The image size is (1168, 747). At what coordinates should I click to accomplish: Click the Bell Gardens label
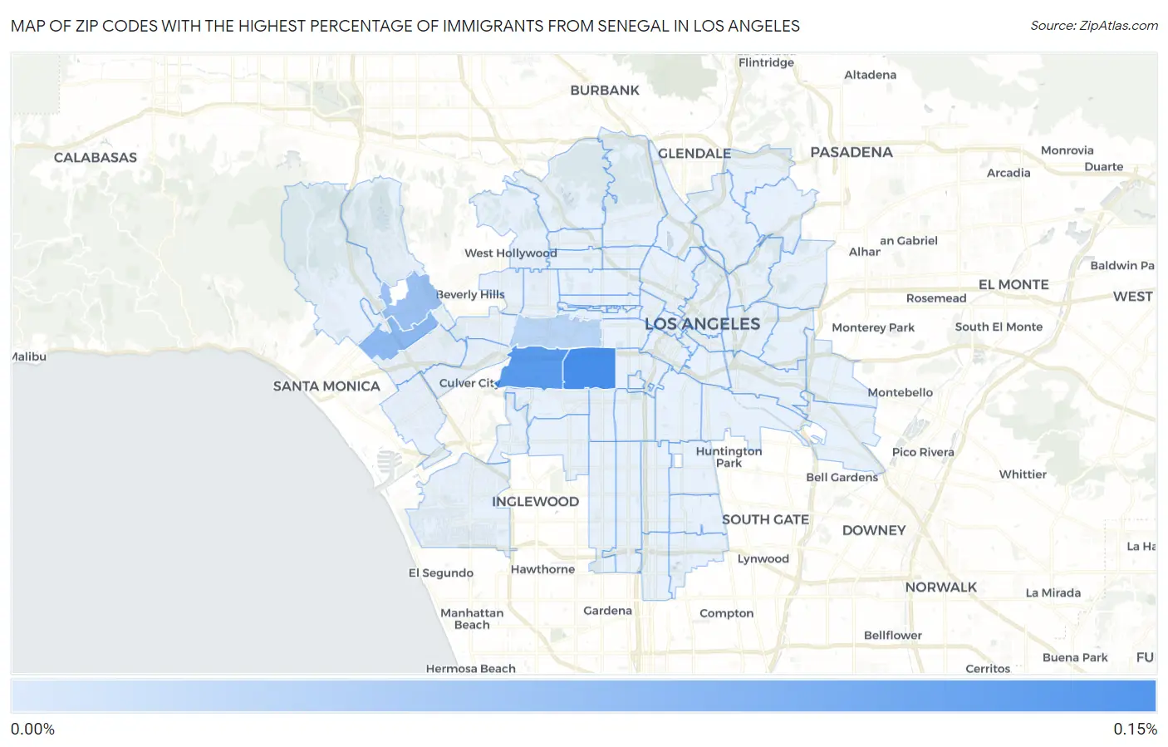pos(842,478)
